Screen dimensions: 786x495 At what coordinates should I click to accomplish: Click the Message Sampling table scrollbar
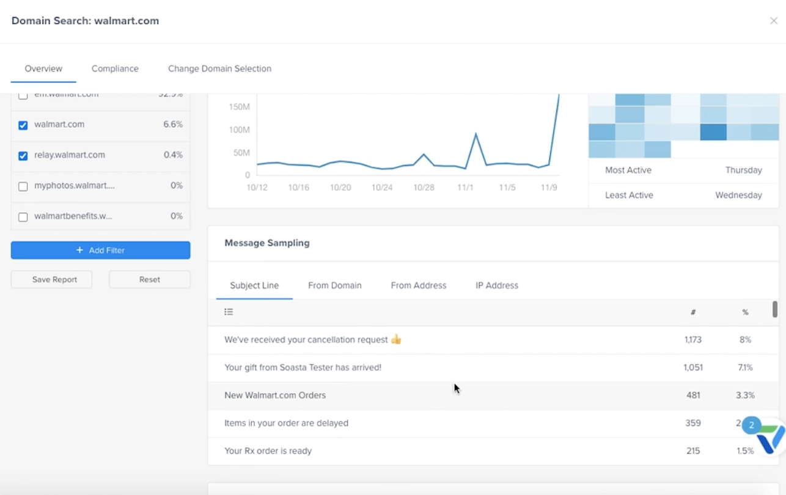tap(775, 309)
